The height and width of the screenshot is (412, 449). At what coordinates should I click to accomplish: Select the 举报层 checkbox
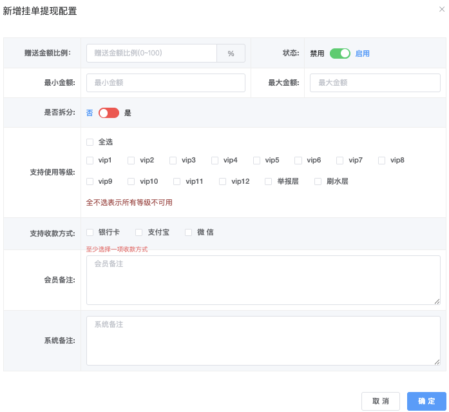(269, 182)
